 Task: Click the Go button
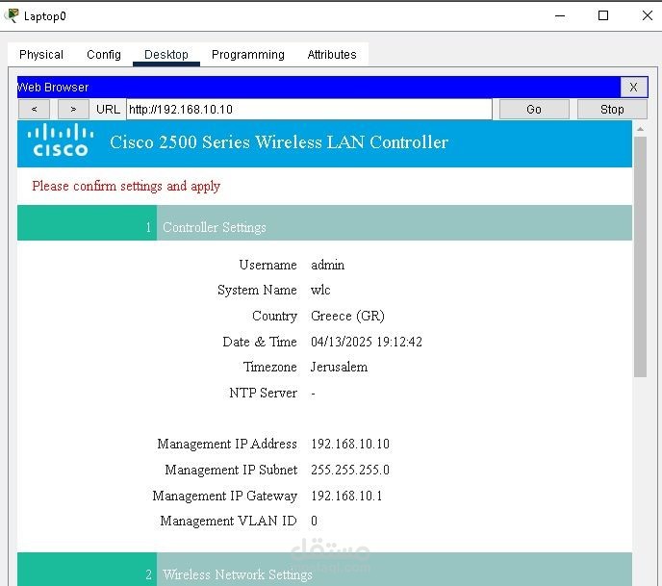click(x=534, y=110)
